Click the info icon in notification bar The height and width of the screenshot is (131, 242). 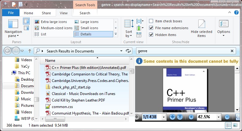(139, 61)
